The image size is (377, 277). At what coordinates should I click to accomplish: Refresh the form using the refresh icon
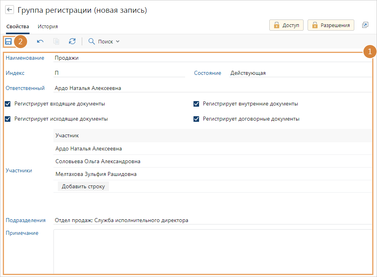pos(72,41)
